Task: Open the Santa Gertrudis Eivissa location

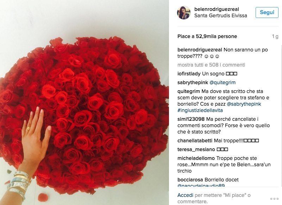Action: point(220,15)
